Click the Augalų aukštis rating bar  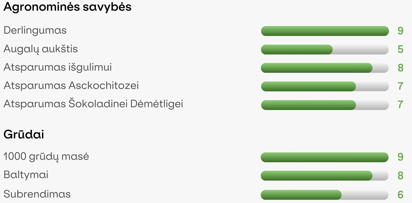coord(325,50)
